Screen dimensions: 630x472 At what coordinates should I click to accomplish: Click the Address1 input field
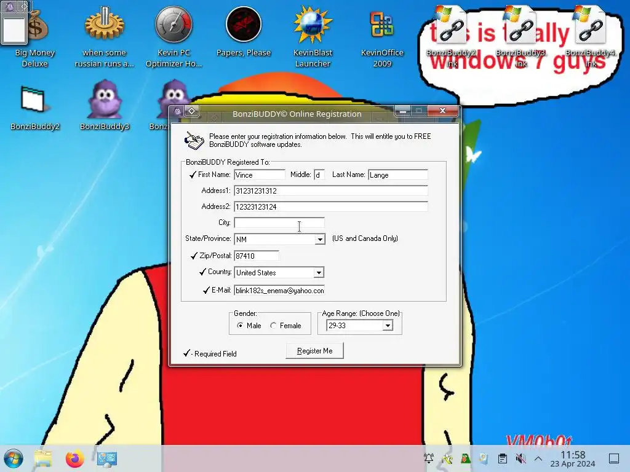click(330, 191)
